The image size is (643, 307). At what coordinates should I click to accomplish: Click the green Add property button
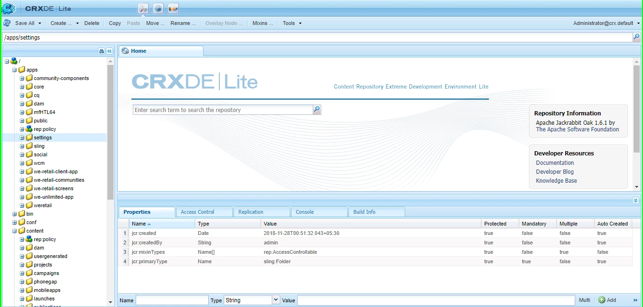point(607,300)
